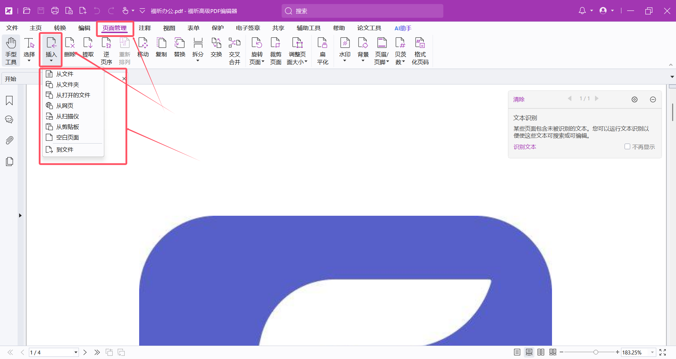676x359 pixels.
Task: Click the 识别文本 link
Action: (x=525, y=147)
